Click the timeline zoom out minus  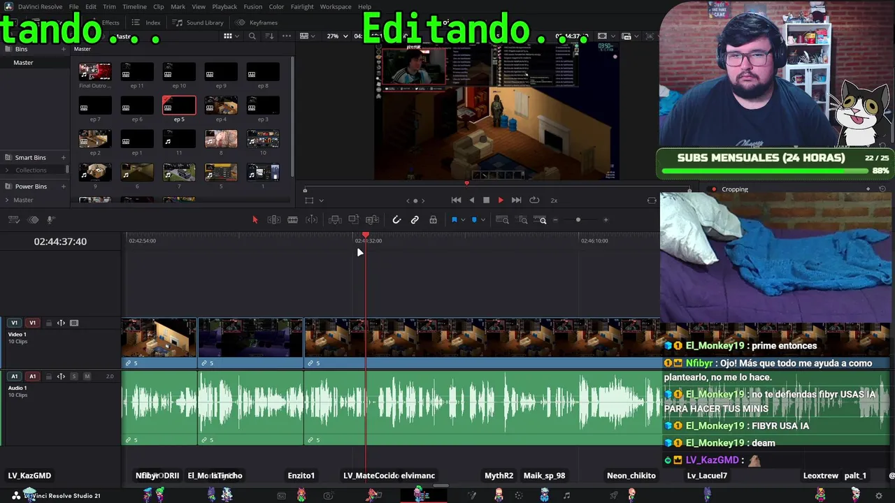coord(556,220)
